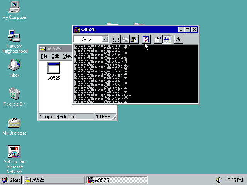Click the Mark selection tool in the DOS toolbar

116,39
